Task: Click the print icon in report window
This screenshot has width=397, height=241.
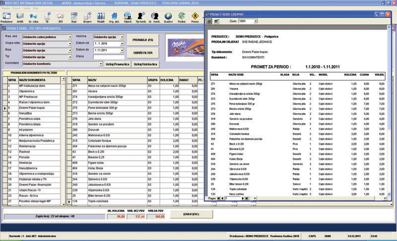Action: coord(209,21)
